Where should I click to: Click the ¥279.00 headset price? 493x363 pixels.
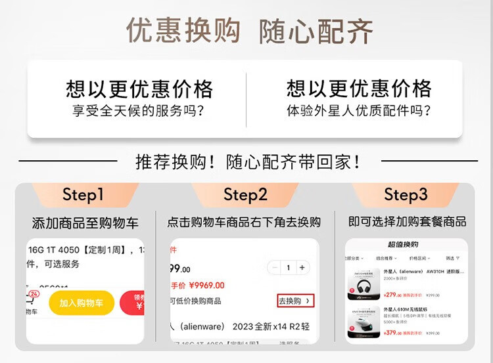pyautogui.click(x=392, y=295)
